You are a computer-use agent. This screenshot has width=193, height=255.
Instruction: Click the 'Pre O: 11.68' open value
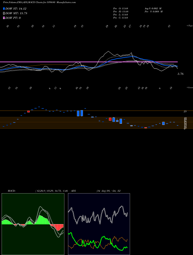click(x=121, y=8)
